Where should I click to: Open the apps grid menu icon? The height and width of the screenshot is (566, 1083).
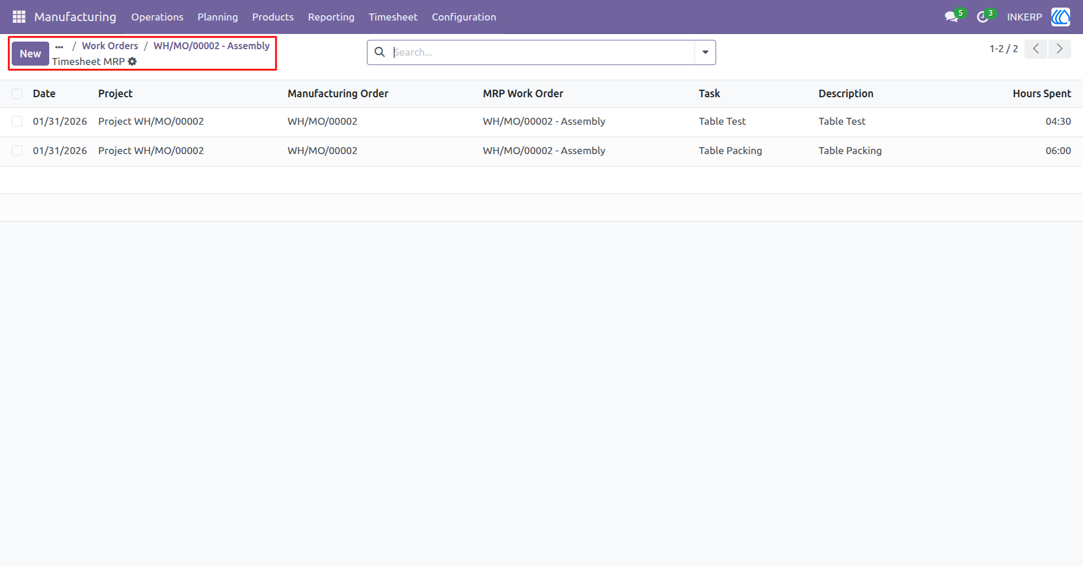tap(19, 17)
